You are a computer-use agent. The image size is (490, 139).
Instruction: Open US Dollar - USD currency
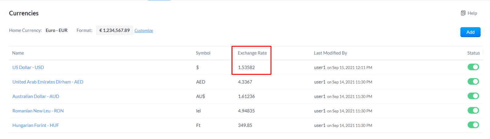28,68
